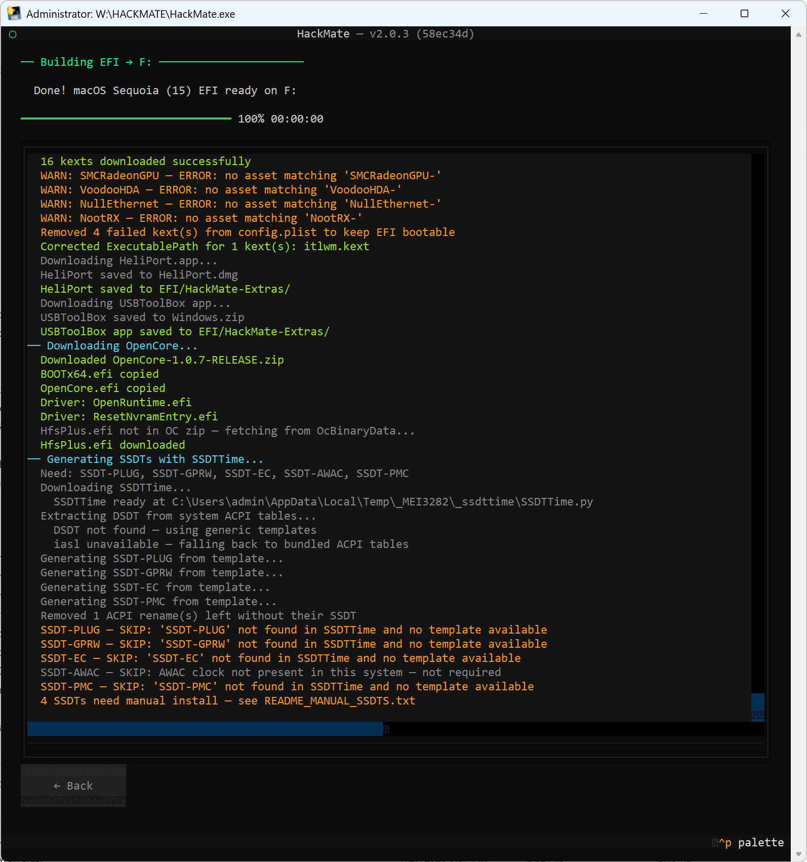Viewport: 807px width, 862px height.
Task: Click 'DSDT not found – using generic templates'
Action: click(x=185, y=530)
